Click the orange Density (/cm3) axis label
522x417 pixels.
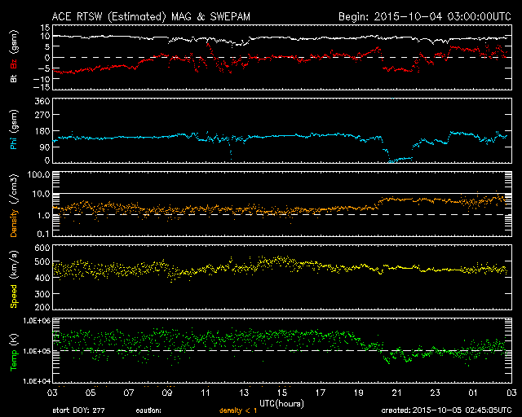(14, 205)
